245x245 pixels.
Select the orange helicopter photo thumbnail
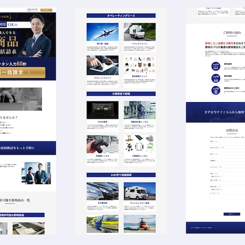click(x=139, y=224)
